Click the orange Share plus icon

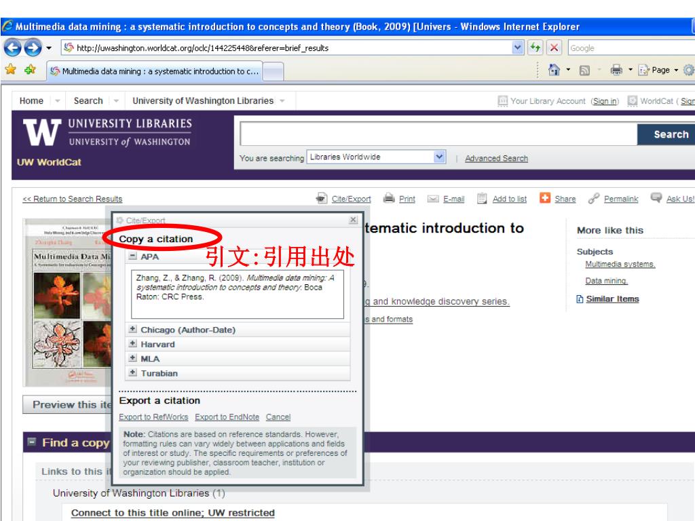tap(545, 197)
